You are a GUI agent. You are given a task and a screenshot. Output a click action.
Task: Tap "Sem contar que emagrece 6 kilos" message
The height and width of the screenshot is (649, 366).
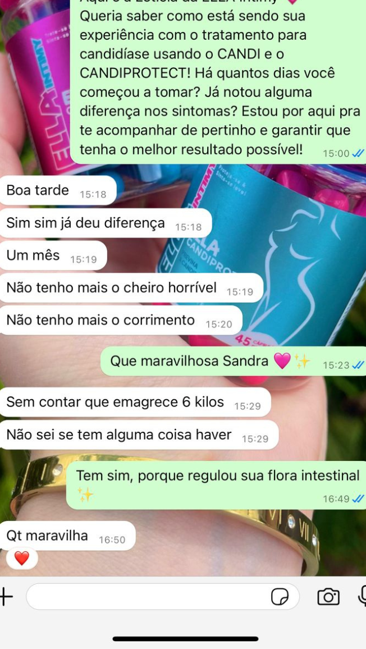[x=135, y=402]
